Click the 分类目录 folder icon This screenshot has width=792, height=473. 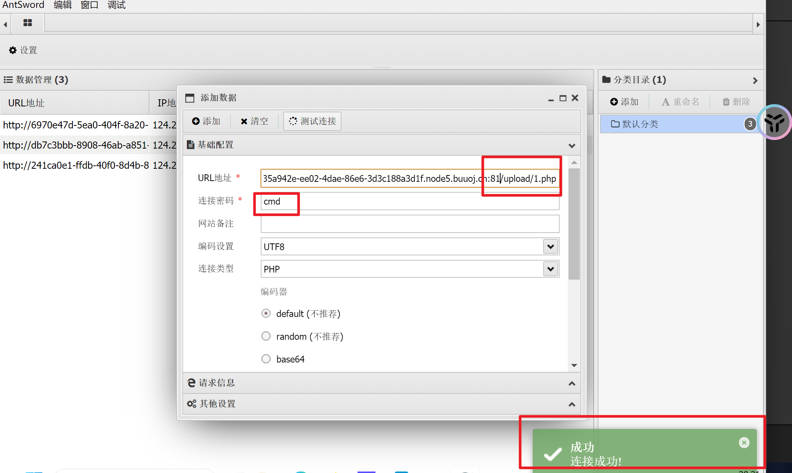click(x=606, y=80)
